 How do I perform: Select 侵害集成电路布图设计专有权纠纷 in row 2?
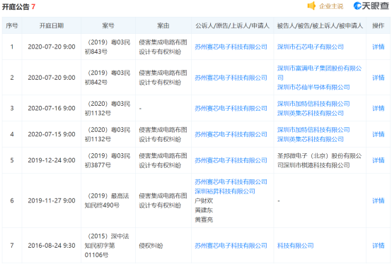(x=163, y=78)
